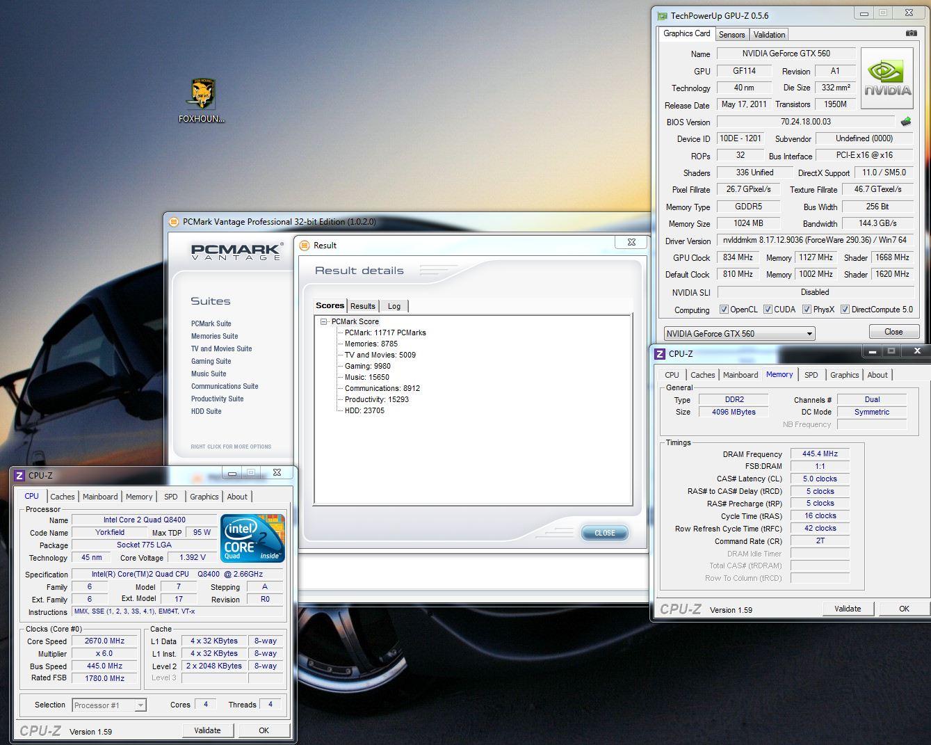Screen dimensions: 931x745
Task: Toggle the CUDA checkbox in GPU-Z
Action: [x=768, y=310]
